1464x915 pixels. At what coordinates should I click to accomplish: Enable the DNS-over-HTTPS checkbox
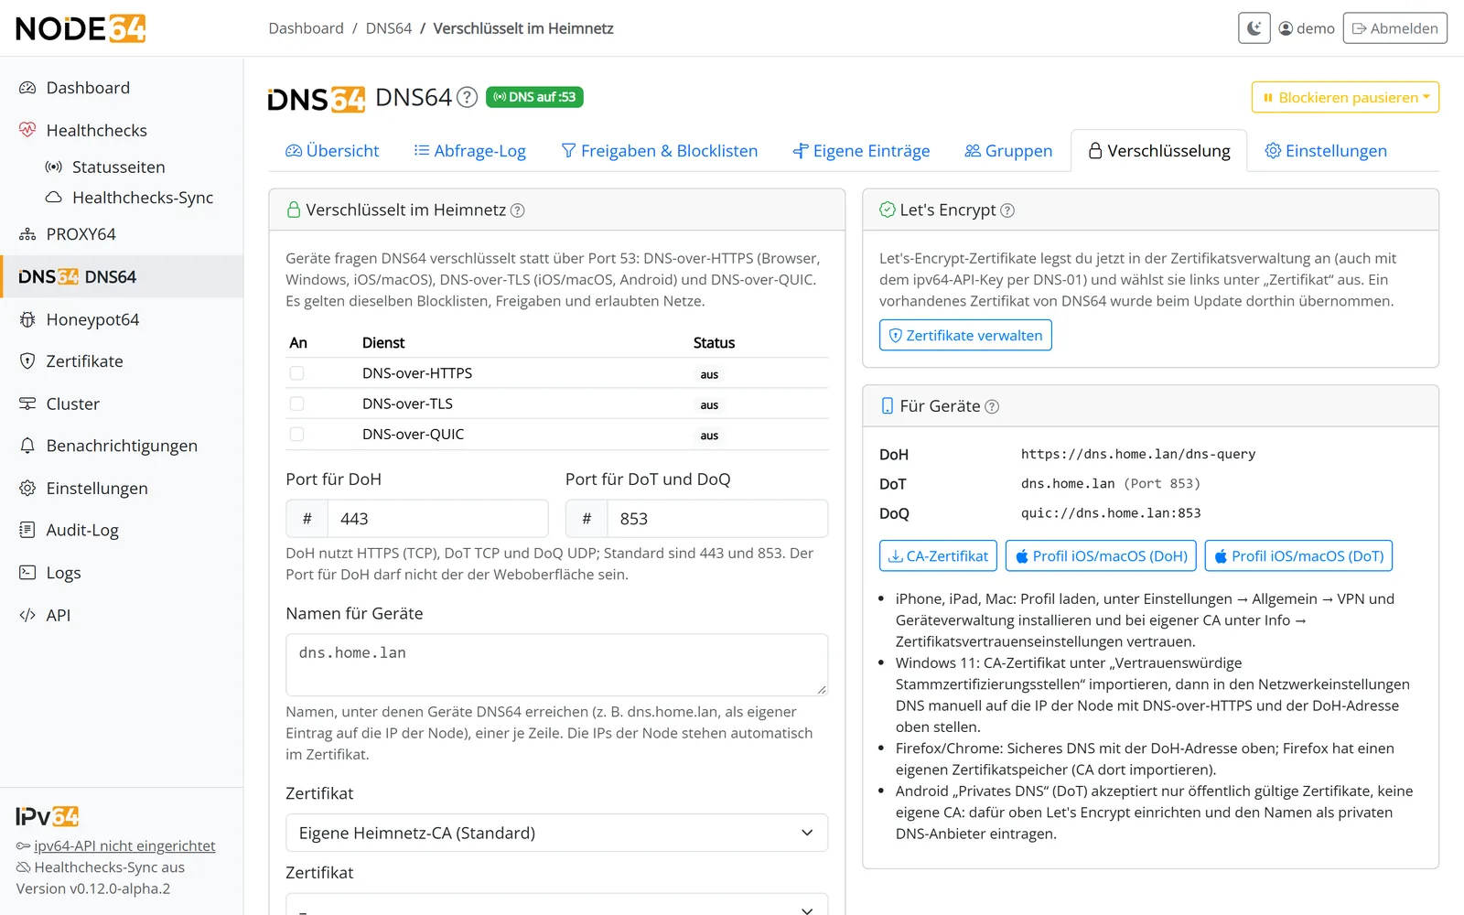coord(296,373)
